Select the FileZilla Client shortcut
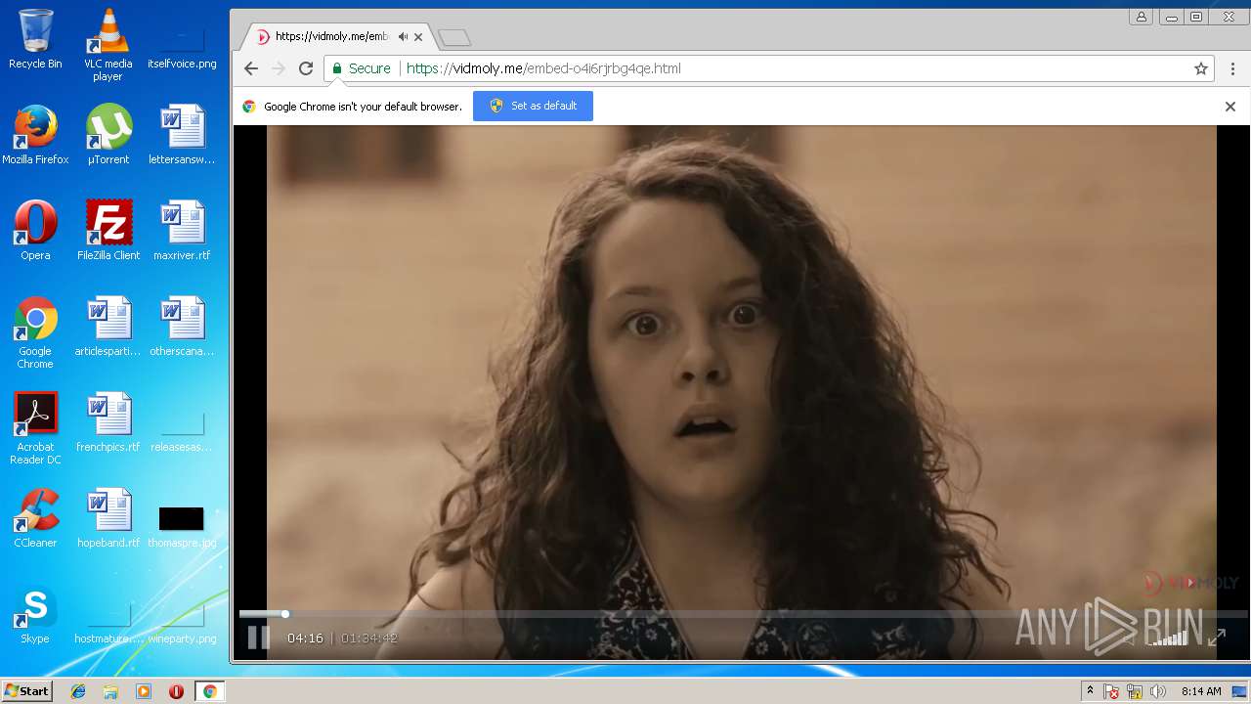Viewport: 1251px width, 704px height. pyautogui.click(x=108, y=231)
